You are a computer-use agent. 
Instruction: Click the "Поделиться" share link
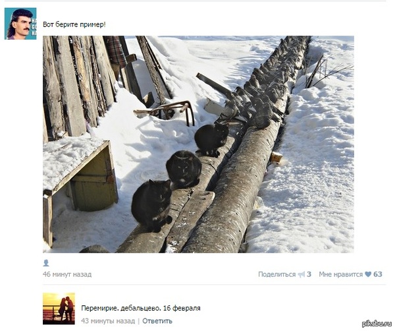276,274
